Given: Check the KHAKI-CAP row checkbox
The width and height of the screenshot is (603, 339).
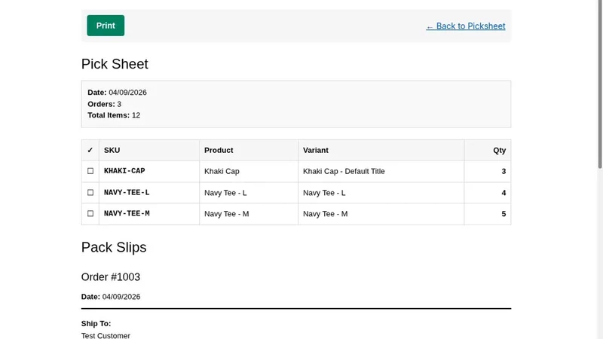Looking at the screenshot, I should [90, 171].
